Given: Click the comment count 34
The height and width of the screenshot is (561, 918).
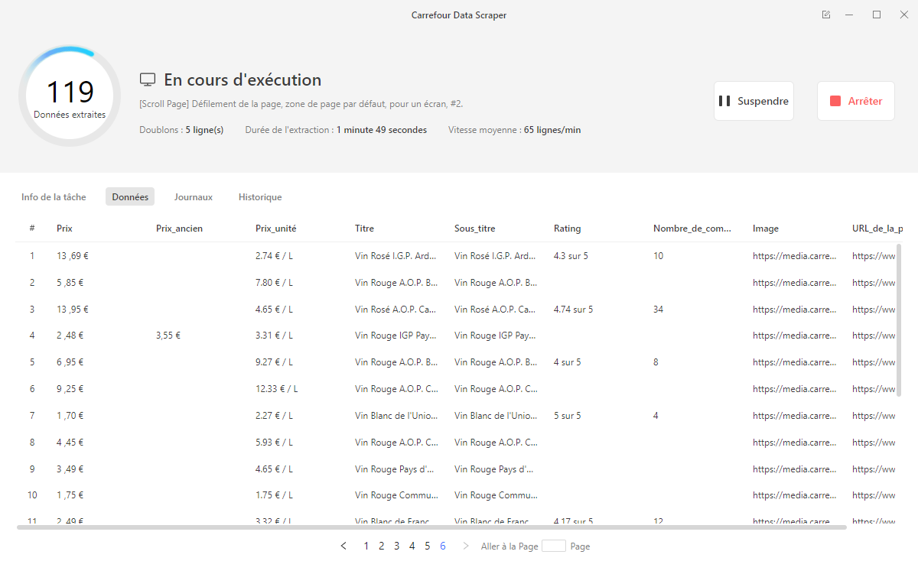Looking at the screenshot, I should (x=659, y=310).
